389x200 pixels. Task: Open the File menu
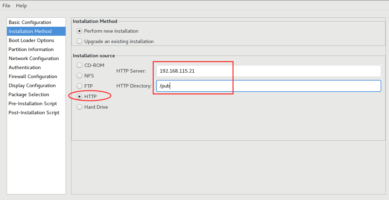click(6, 6)
